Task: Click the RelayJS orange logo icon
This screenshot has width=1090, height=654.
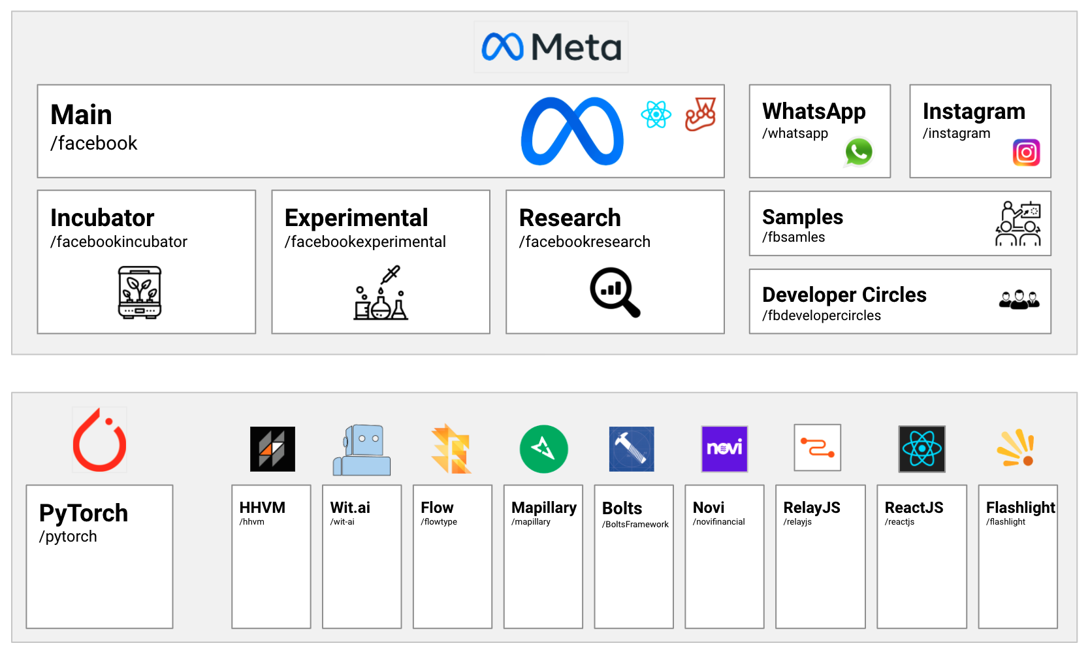Action: [817, 448]
